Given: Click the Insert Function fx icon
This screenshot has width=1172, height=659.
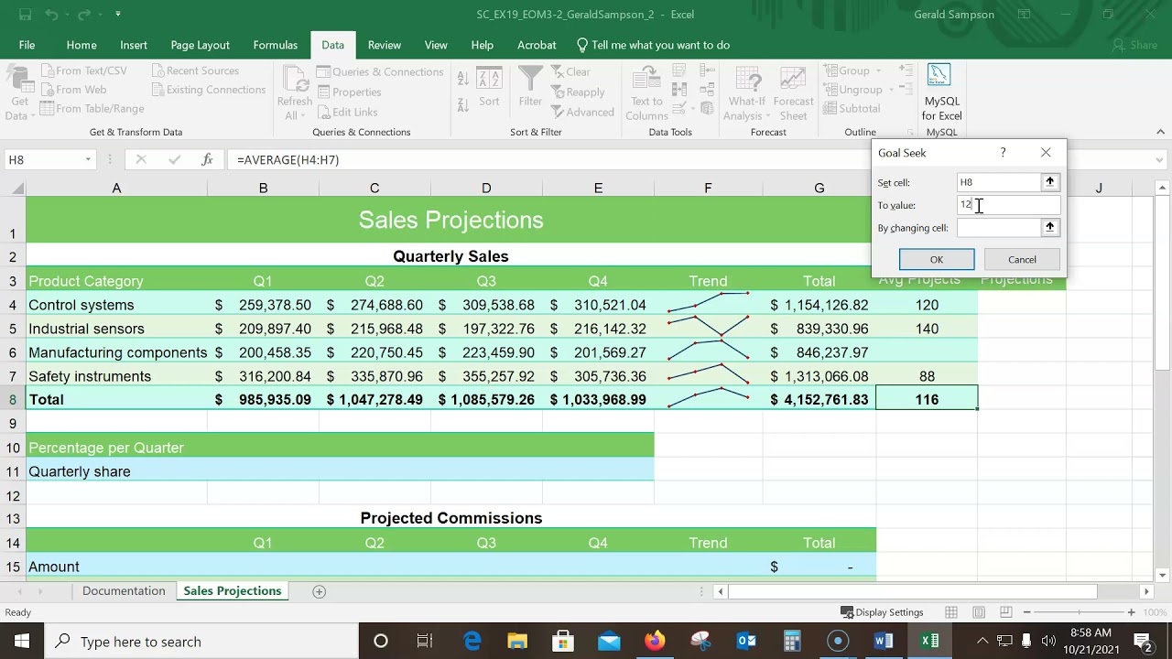Looking at the screenshot, I should point(207,159).
